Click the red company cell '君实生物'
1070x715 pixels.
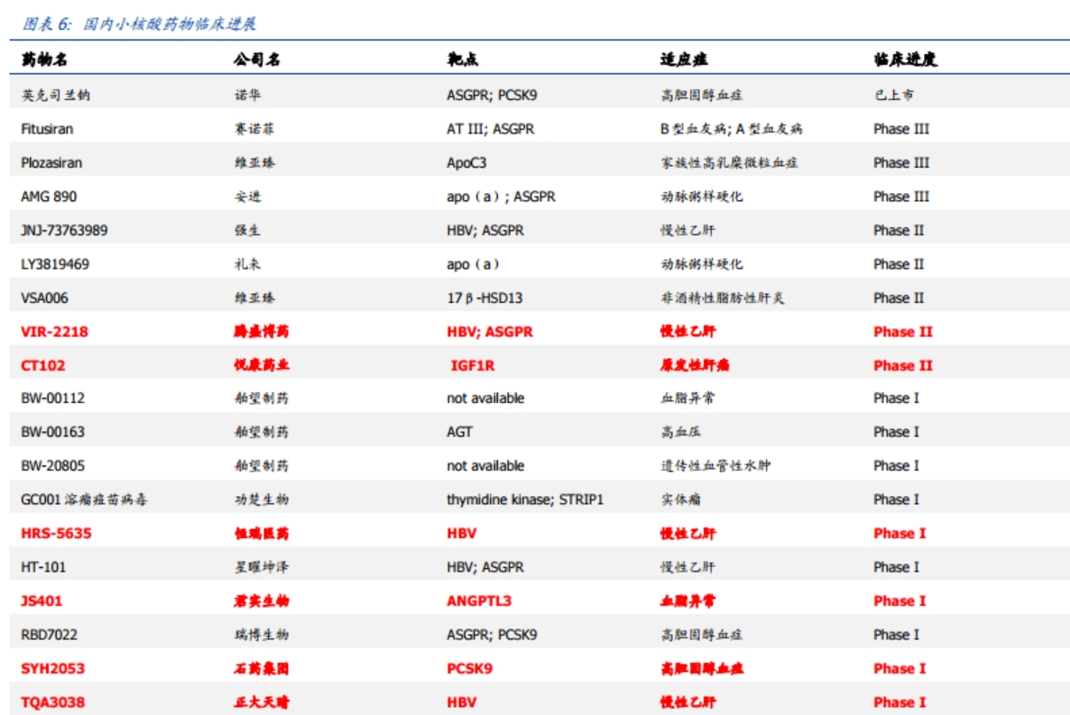[x=262, y=601]
